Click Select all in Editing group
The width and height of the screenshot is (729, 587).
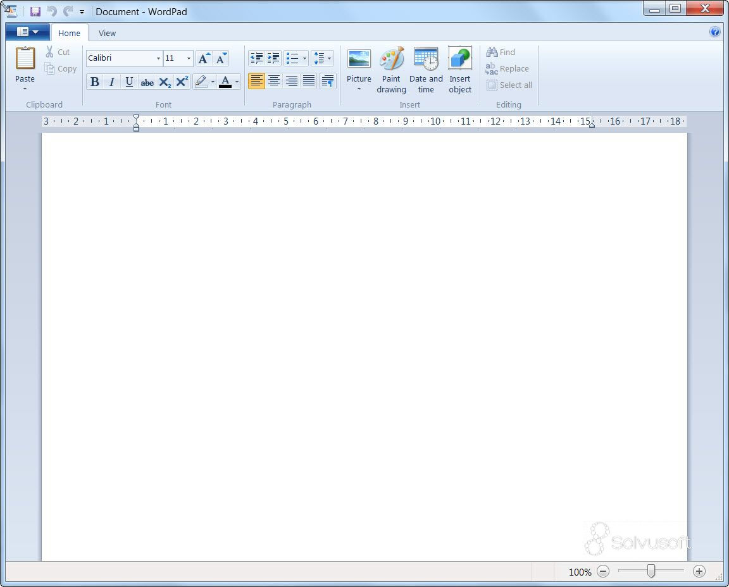pos(509,85)
